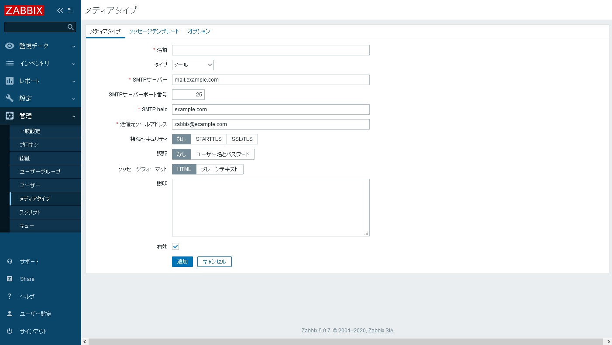Image resolution: width=612 pixels, height=345 pixels.
Task: Expand the レポート menu chevron
Action: point(73,81)
